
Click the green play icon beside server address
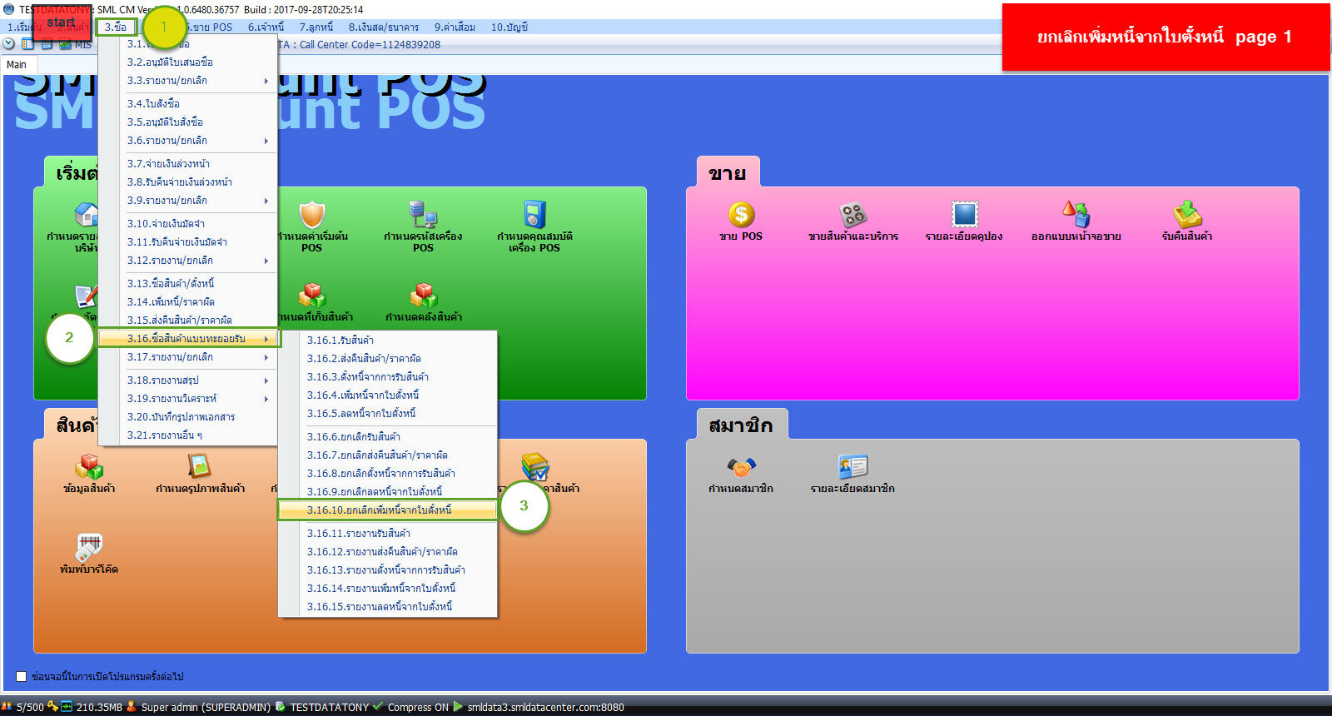pyautogui.click(x=458, y=707)
